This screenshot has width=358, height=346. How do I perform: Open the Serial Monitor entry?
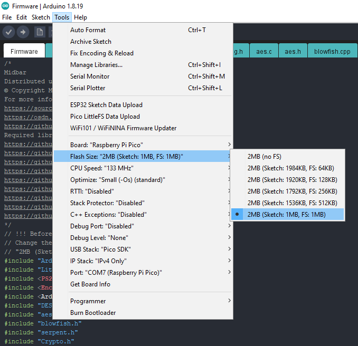pos(143,76)
